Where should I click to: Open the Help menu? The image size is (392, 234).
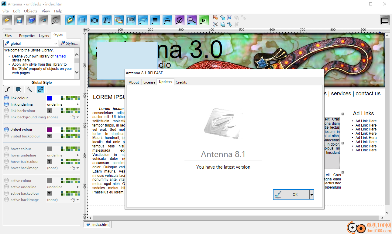pos(58,11)
